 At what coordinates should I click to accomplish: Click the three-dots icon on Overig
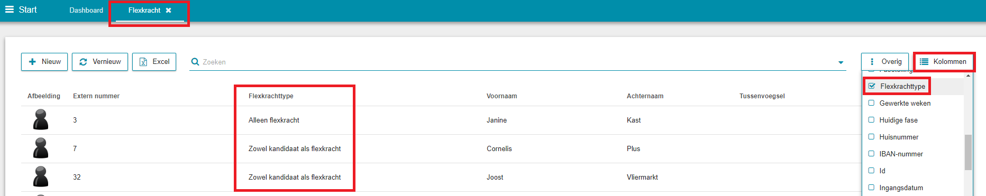pyautogui.click(x=872, y=62)
